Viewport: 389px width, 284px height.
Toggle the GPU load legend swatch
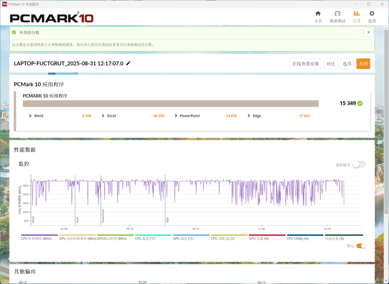coord(267,235)
